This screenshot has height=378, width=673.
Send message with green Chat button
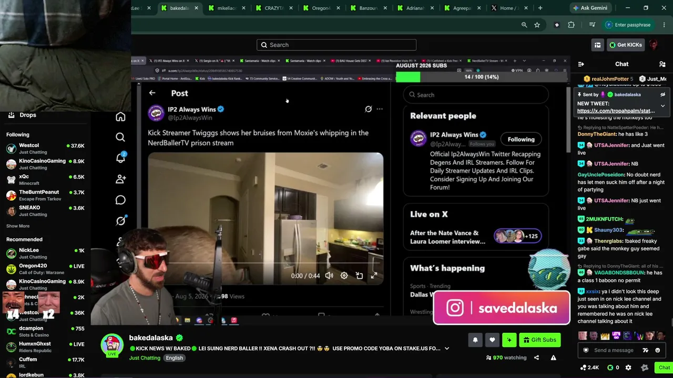(x=664, y=367)
